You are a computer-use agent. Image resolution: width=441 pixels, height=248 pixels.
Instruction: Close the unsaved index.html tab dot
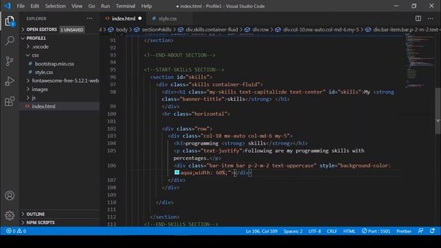140,19
